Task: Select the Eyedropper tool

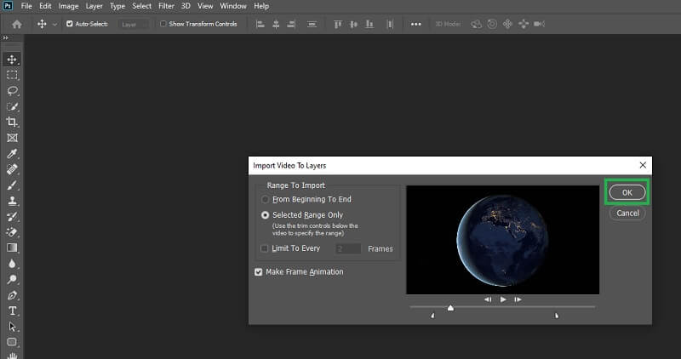Action: pyautogui.click(x=12, y=154)
